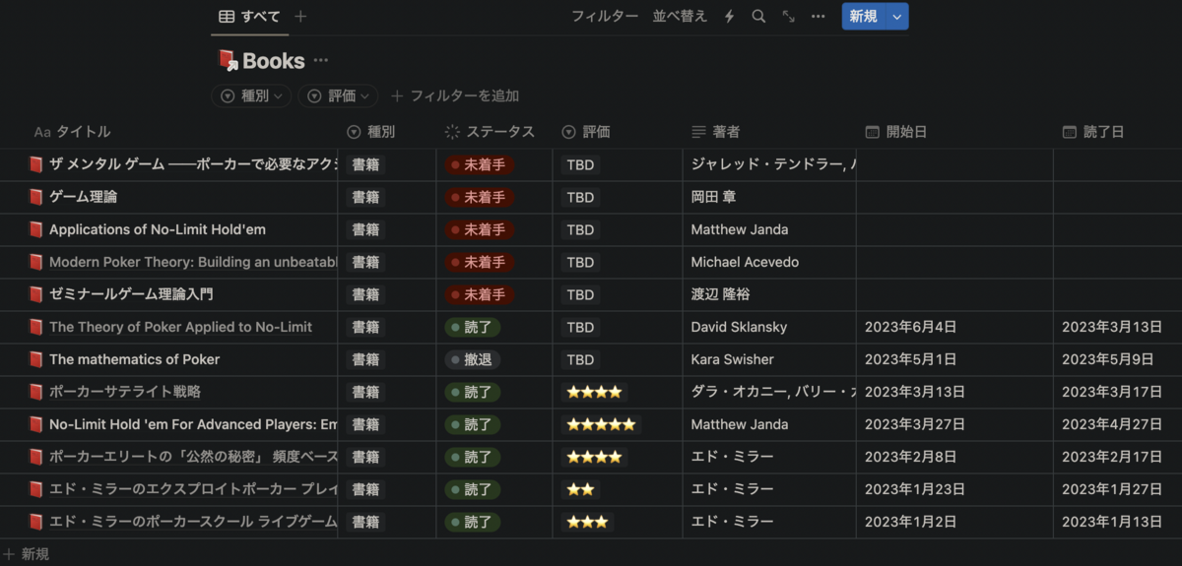Click start date 2023年2月8日
This screenshot has width=1182, height=566.
pos(911,457)
